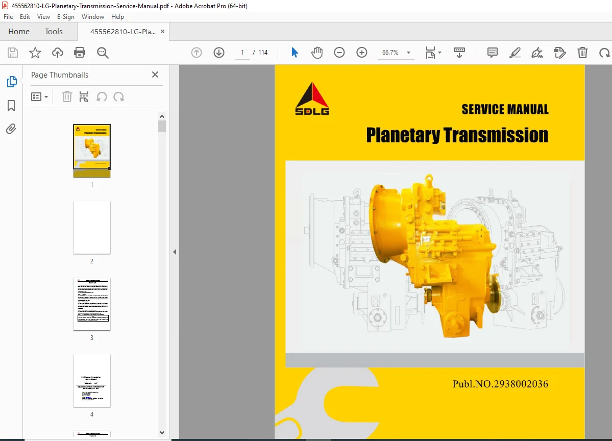Select the page 4 thumbnail
612x441 pixels.
(x=92, y=380)
